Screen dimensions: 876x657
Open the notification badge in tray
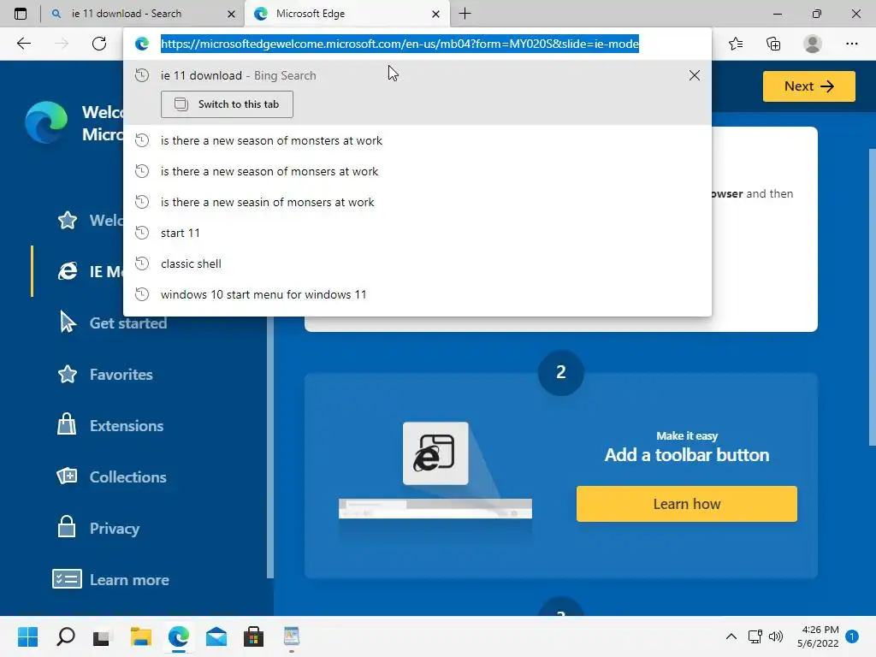852,636
